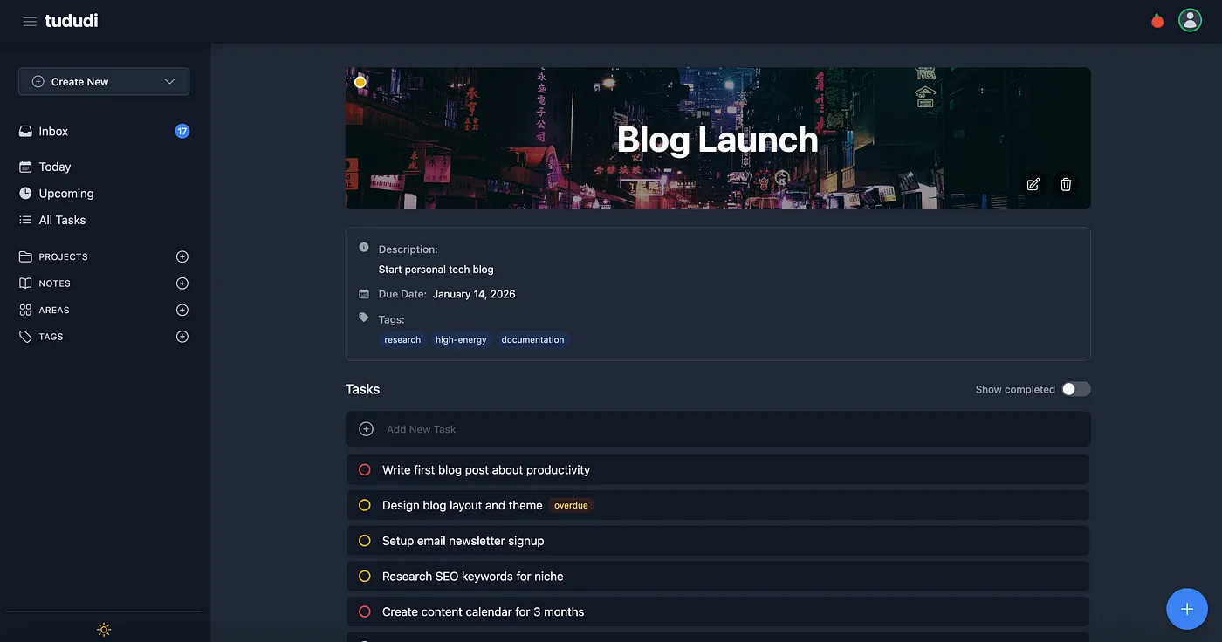Screen dimensions: 1222x642
Task: Check off 'Setup email newsletter signup' task
Action: click(365, 541)
